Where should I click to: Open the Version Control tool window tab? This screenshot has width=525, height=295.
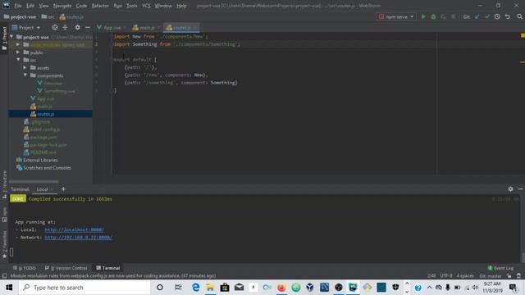[66, 268]
